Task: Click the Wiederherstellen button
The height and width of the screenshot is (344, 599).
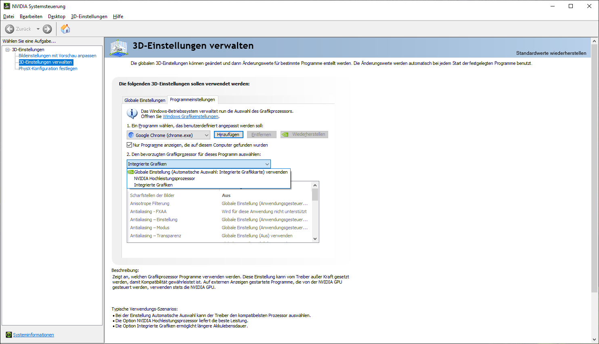Action: [304, 135]
